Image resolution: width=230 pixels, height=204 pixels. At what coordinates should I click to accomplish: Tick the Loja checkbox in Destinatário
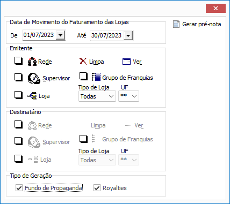pyautogui.click(x=18, y=159)
